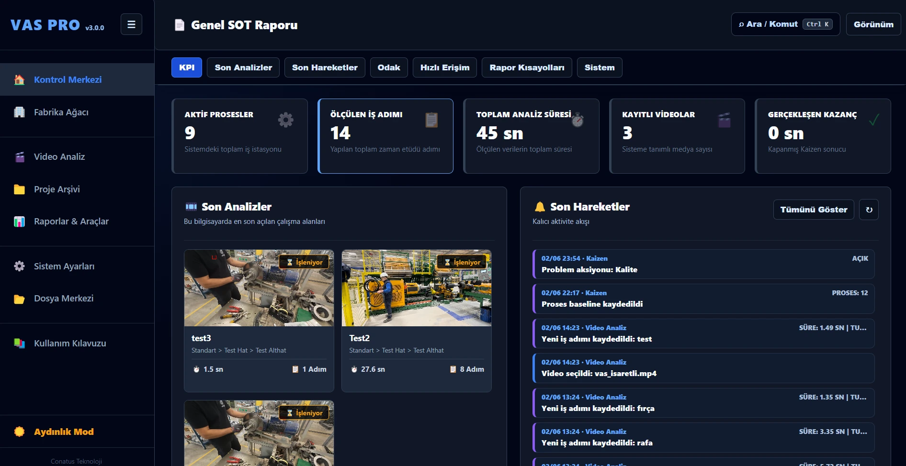Open Fabrika Ağacı building icon

click(x=19, y=112)
